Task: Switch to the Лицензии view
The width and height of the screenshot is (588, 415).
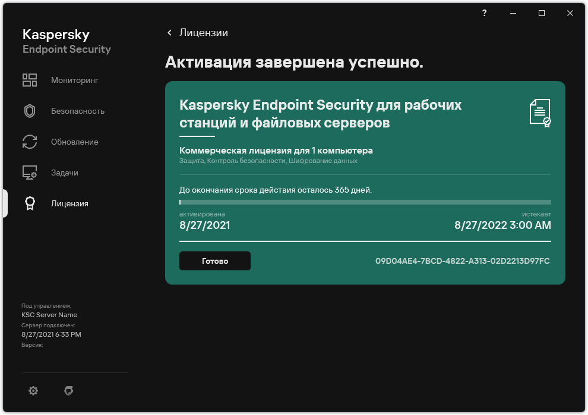Action: [204, 33]
